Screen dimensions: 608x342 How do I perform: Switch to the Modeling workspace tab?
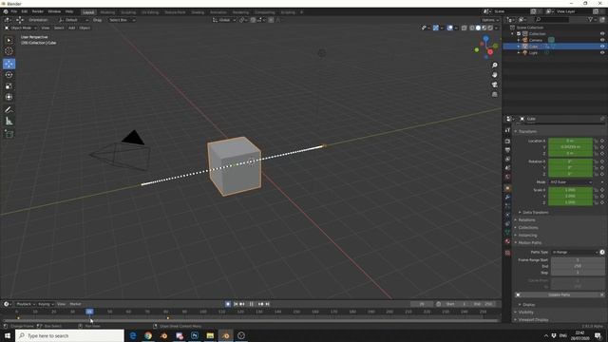[107, 12]
